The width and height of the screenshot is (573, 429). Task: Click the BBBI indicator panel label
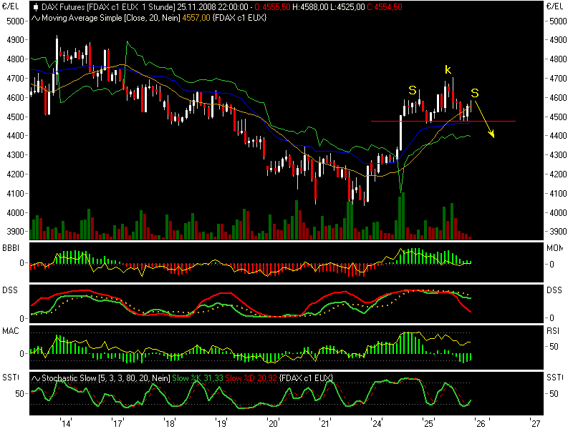(11, 248)
